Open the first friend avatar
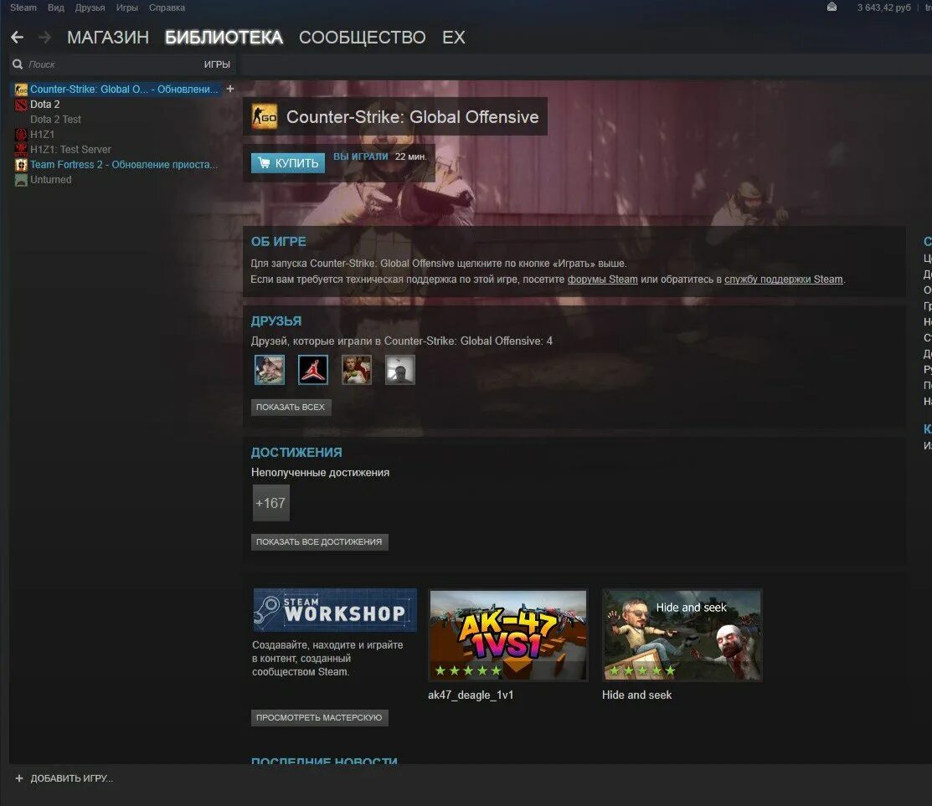The image size is (932, 806). point(270,369)
